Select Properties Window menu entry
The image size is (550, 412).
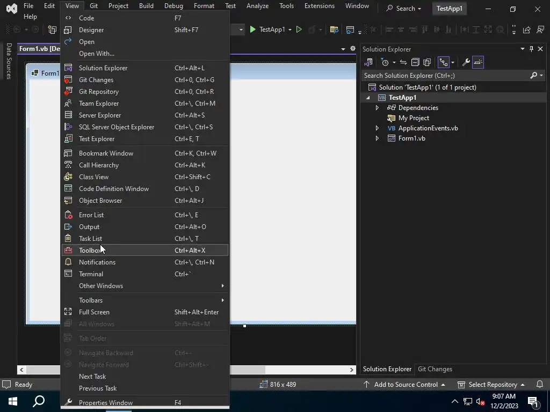145,402
